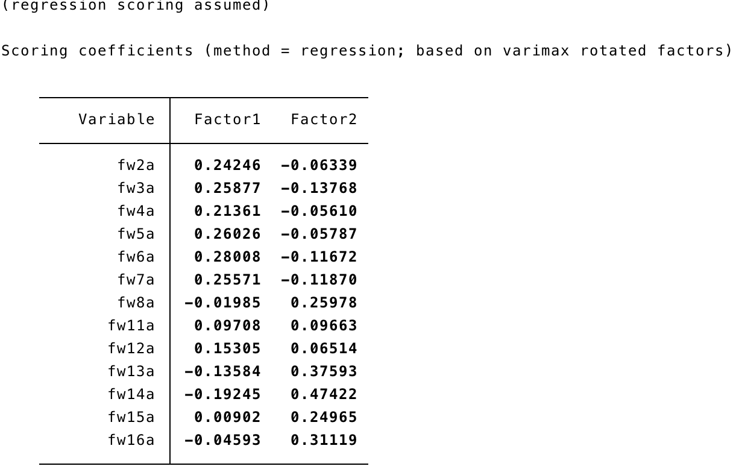Click the fw11a variable name
Screen dimensions: 745x475
(x=131, y=326)
